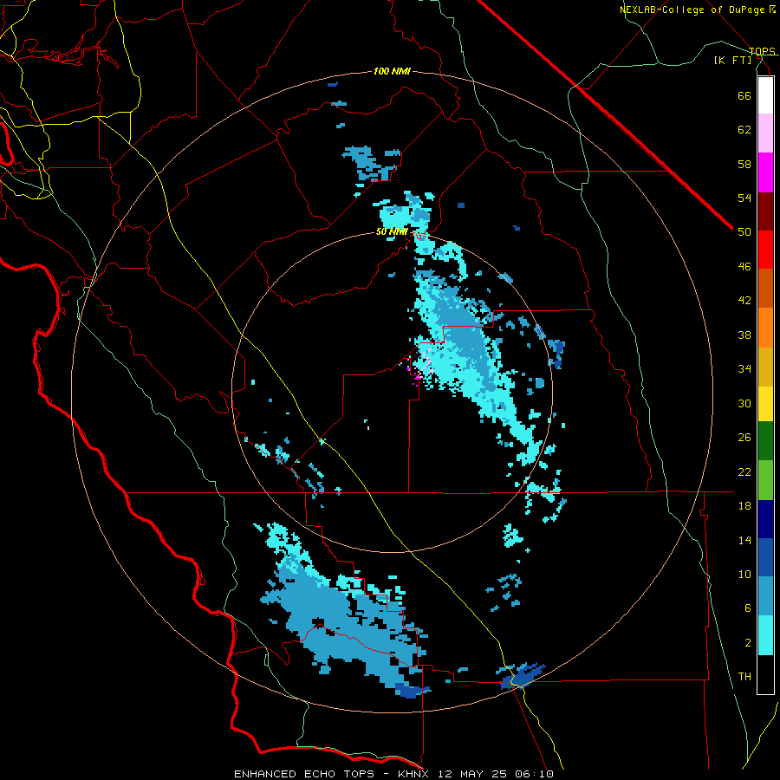Click legend value 66
The height and width of the screenshot is (780, 780).
point(744,95)
